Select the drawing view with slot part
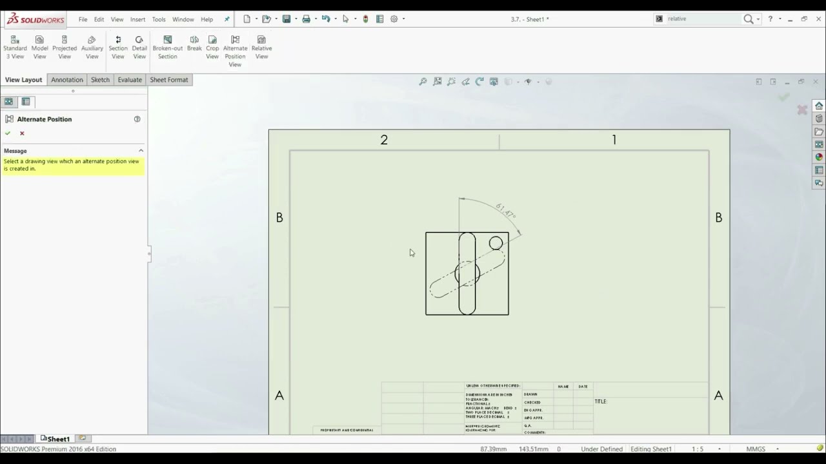The width and height of the screenshot is (826, 464). coord(467,273)
